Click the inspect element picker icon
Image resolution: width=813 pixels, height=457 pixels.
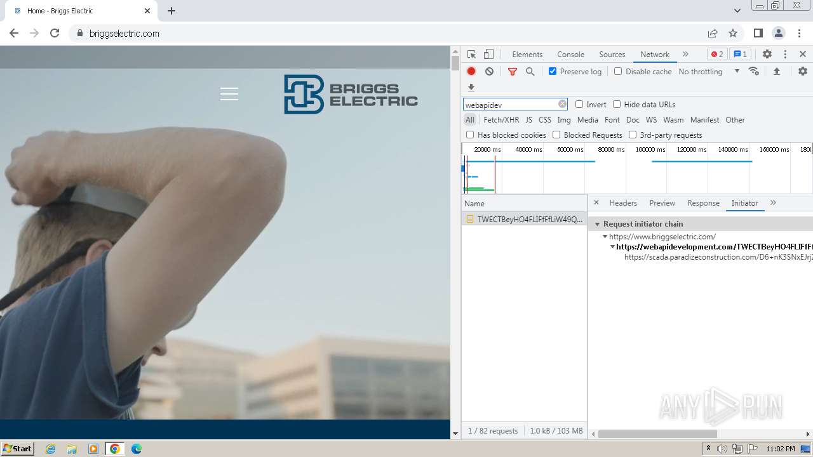tap(471, 54)
